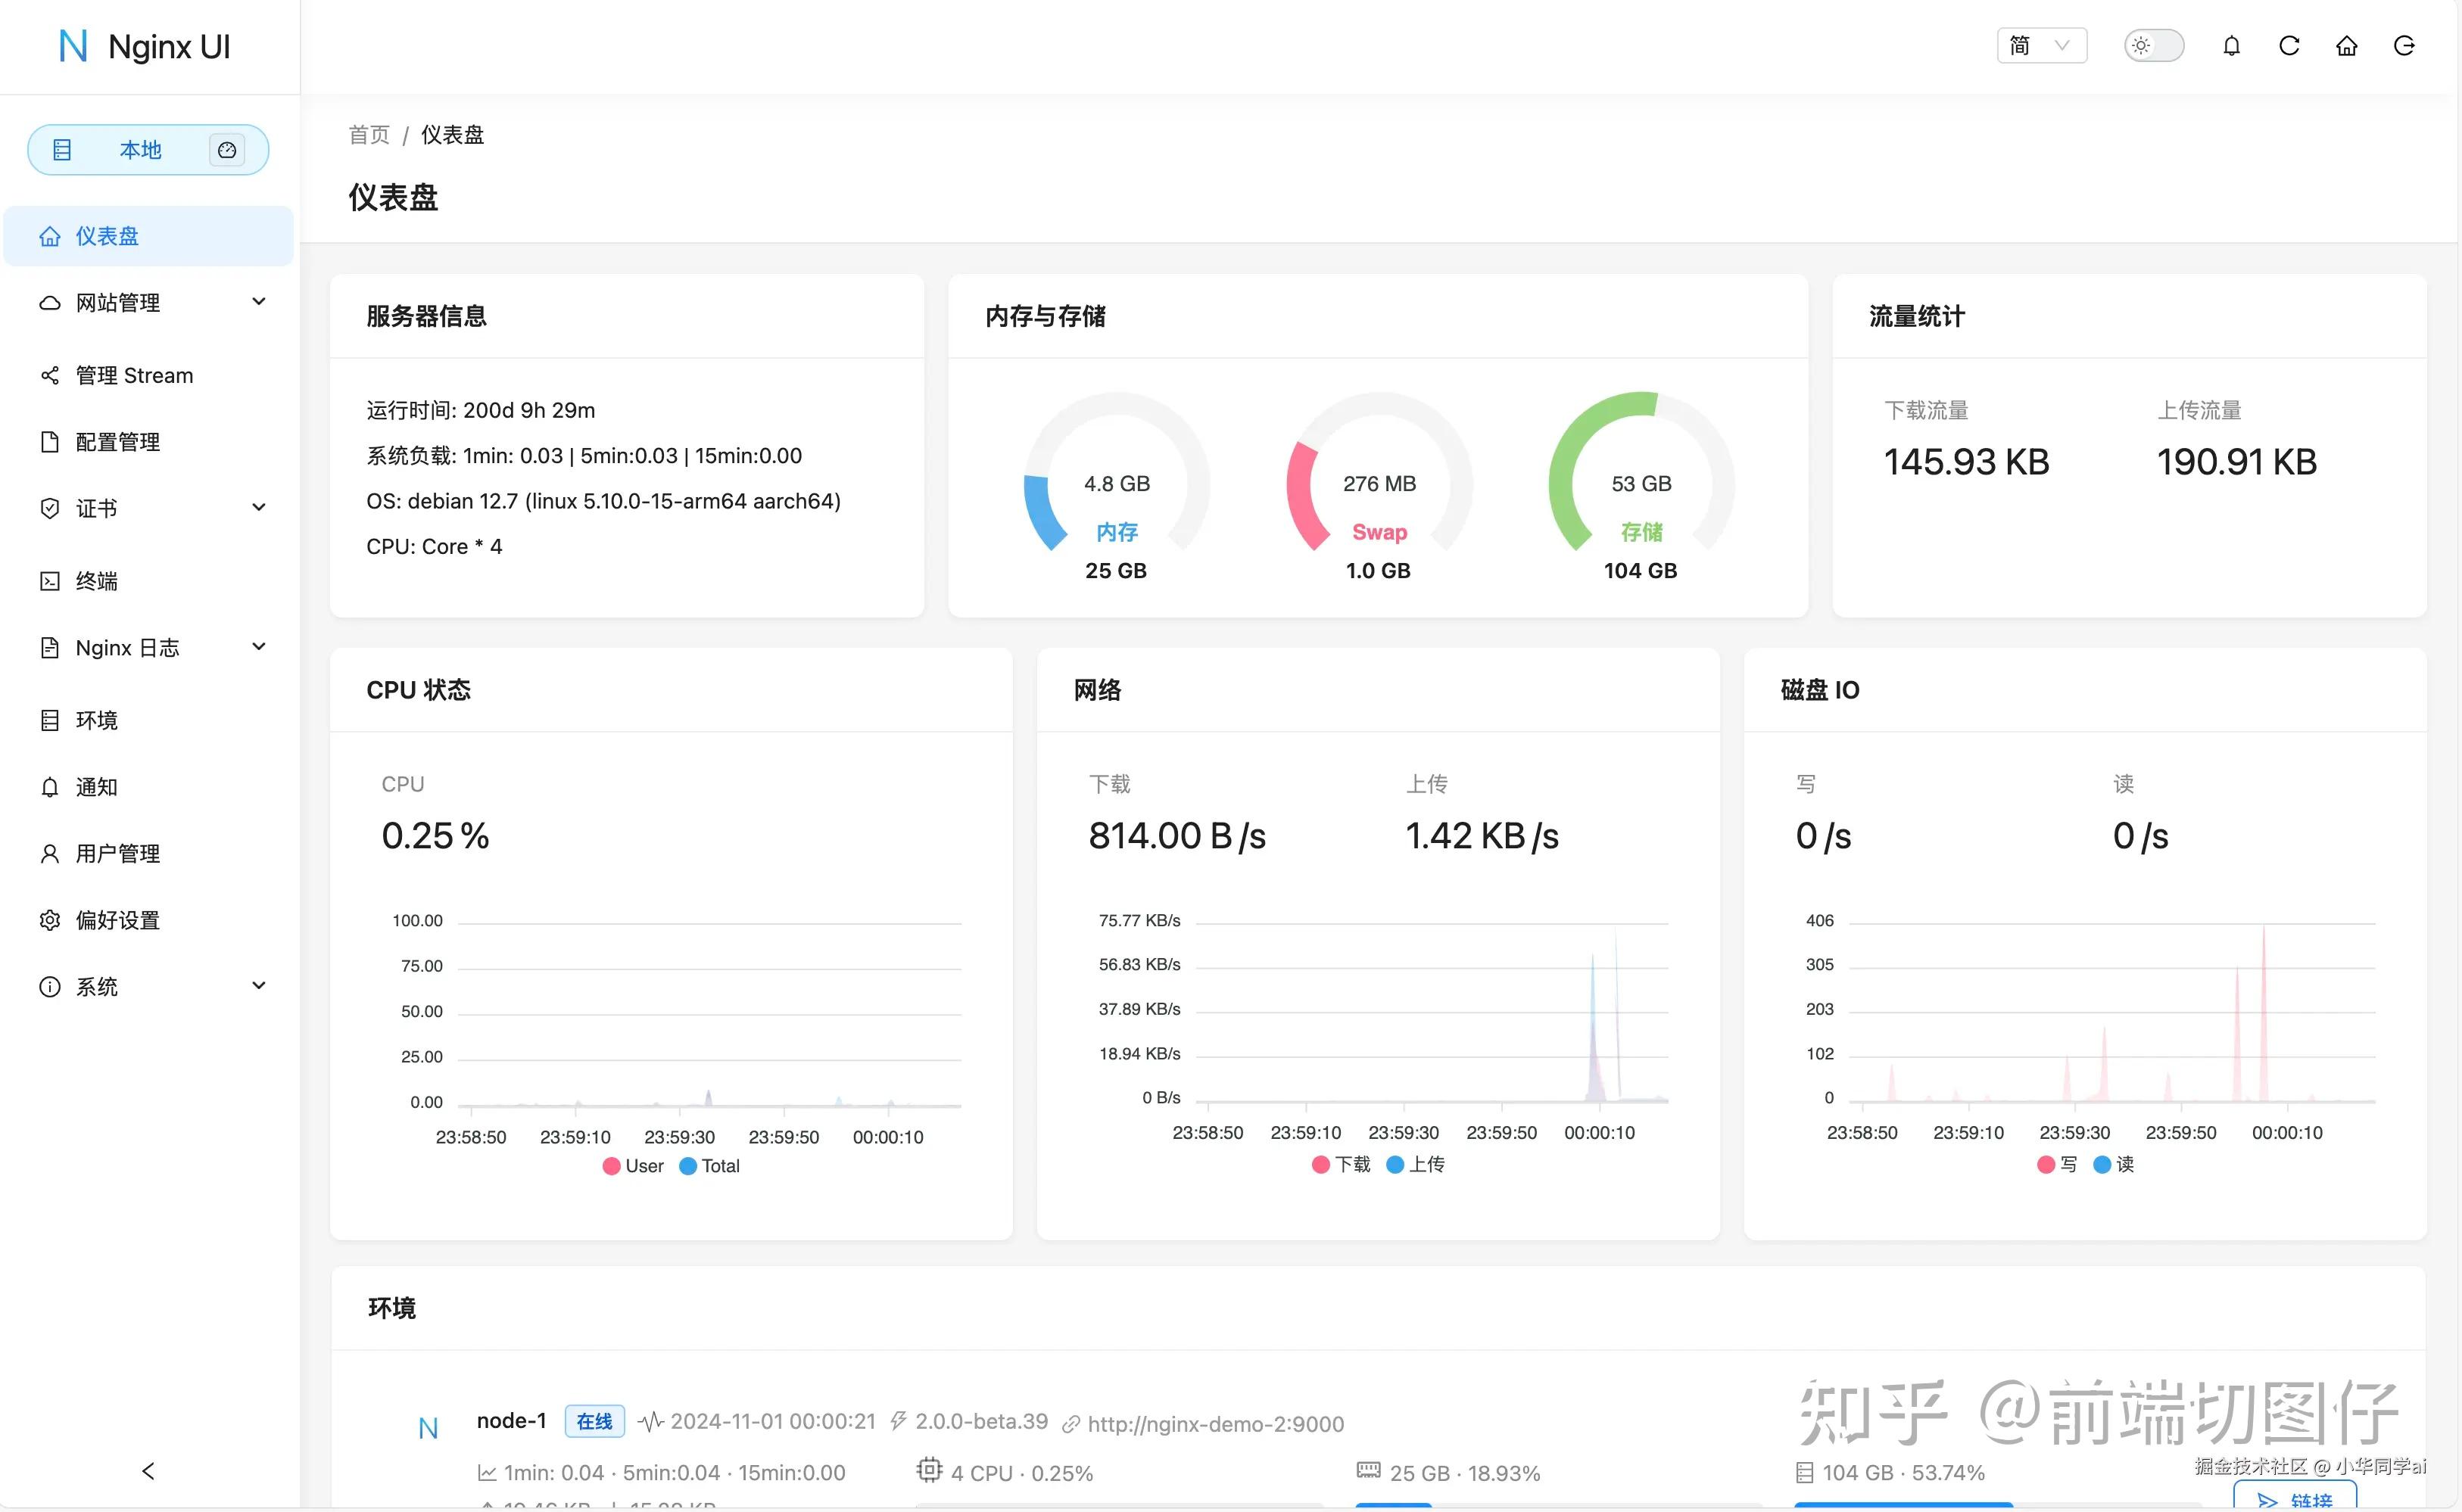
Task: Click the restart icon at top right
Action: pos(2404,46)
